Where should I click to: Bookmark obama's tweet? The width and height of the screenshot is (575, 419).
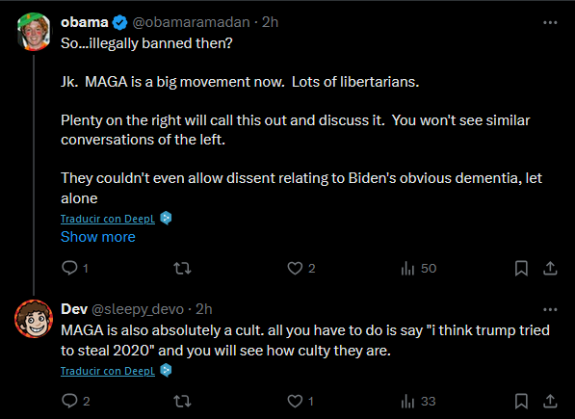[521, 268]
